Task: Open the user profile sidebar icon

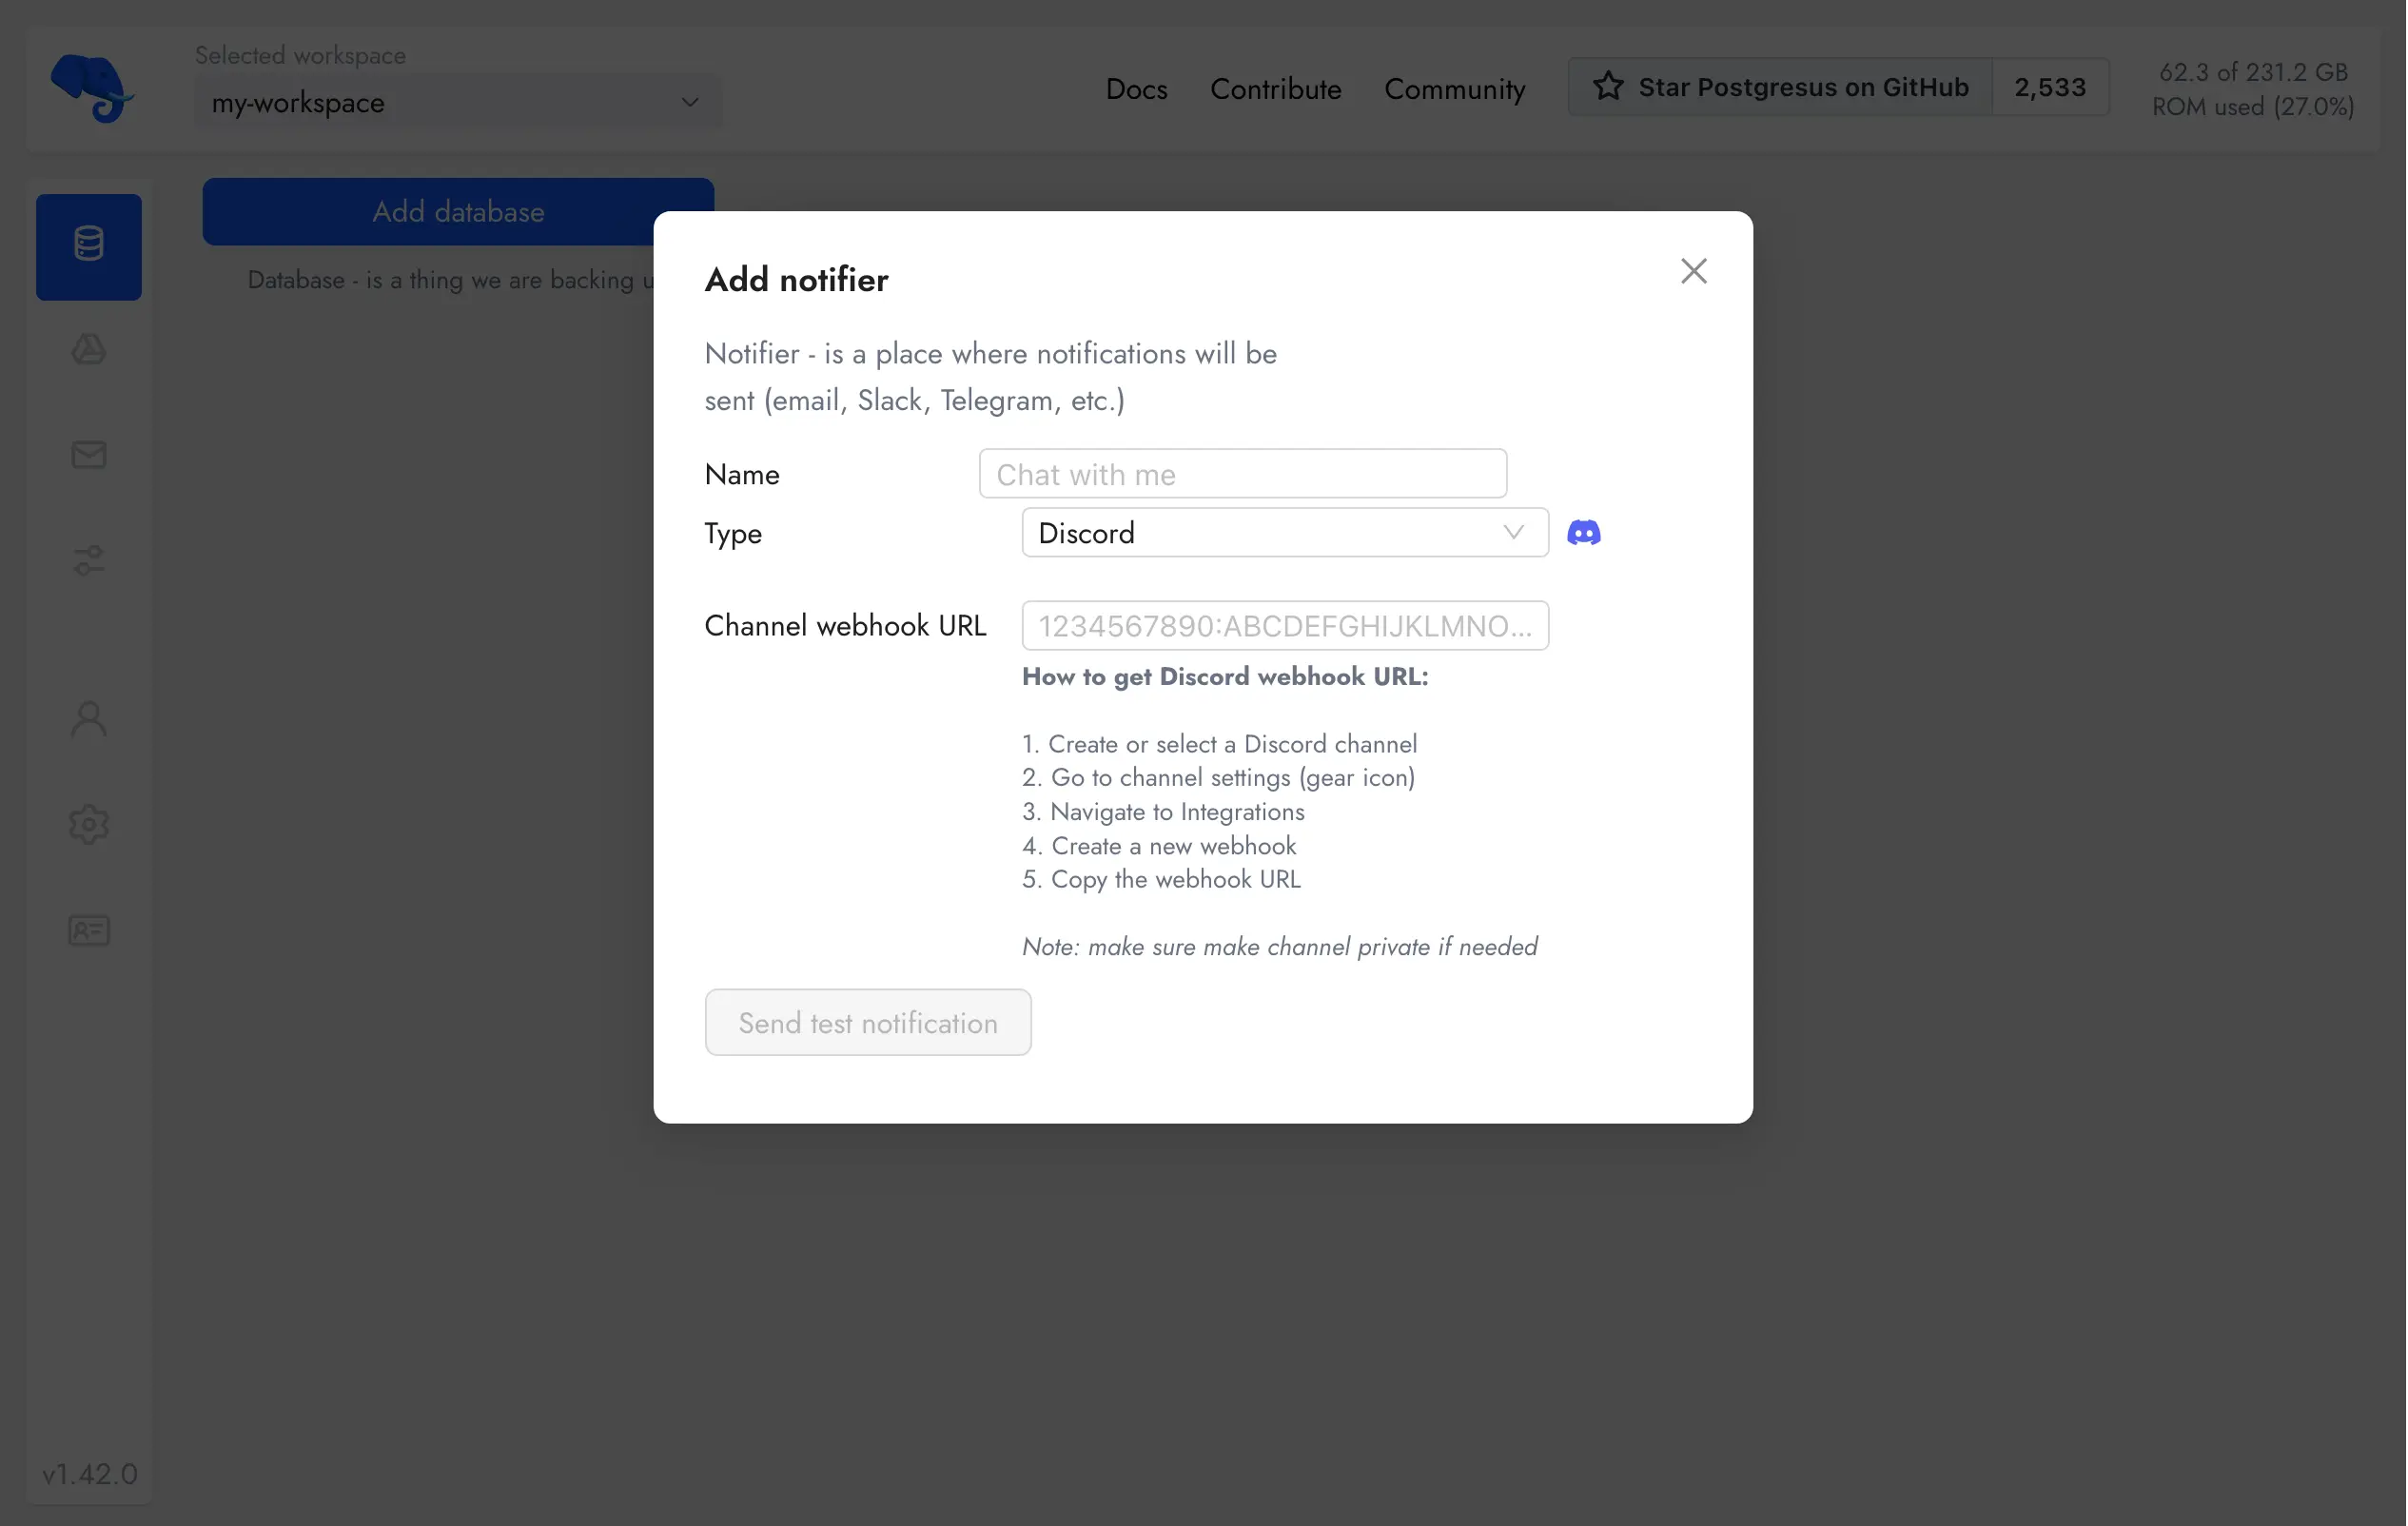Action: click(x=88, y=718)
